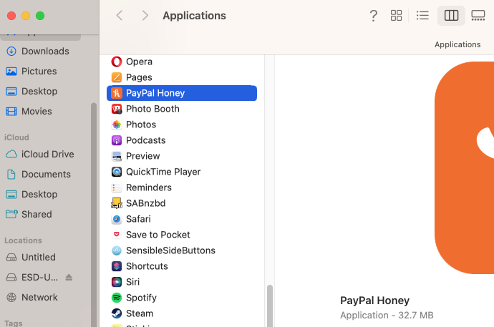494x327 pixels.
Task: Go forward with the right chevron
Action: (145, 16)
